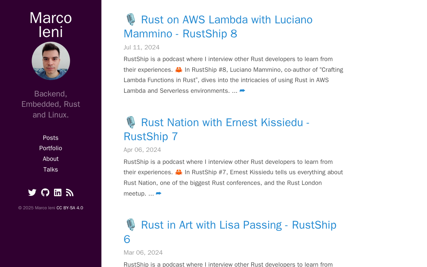This screenshot has width=427, height=267.
Task: Click the CC BY-SA 4.0 license link
Action: point(70,208)
